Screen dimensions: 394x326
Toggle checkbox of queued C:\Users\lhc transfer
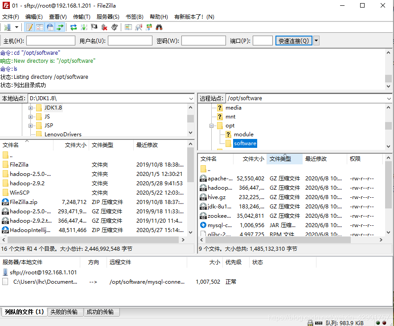click(5, 281)
